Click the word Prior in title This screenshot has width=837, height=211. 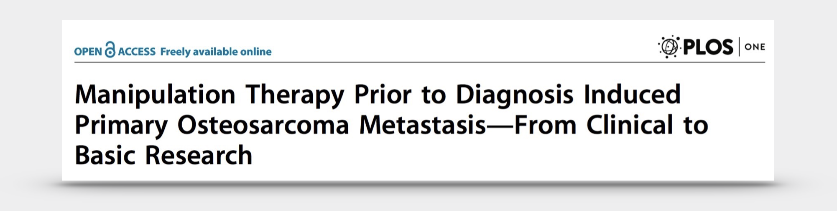click(x=383, y=95)
